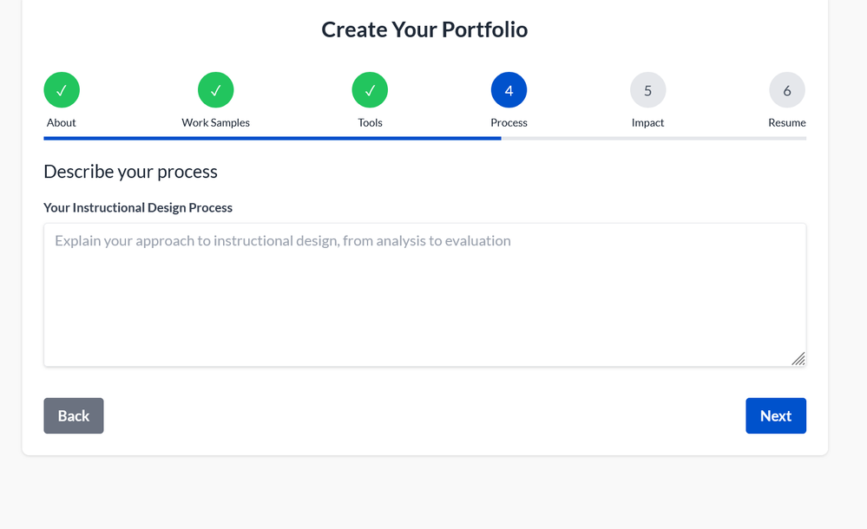Go to the Tools step label
Viewport: 867px width, 529px height.
(370, 122)
